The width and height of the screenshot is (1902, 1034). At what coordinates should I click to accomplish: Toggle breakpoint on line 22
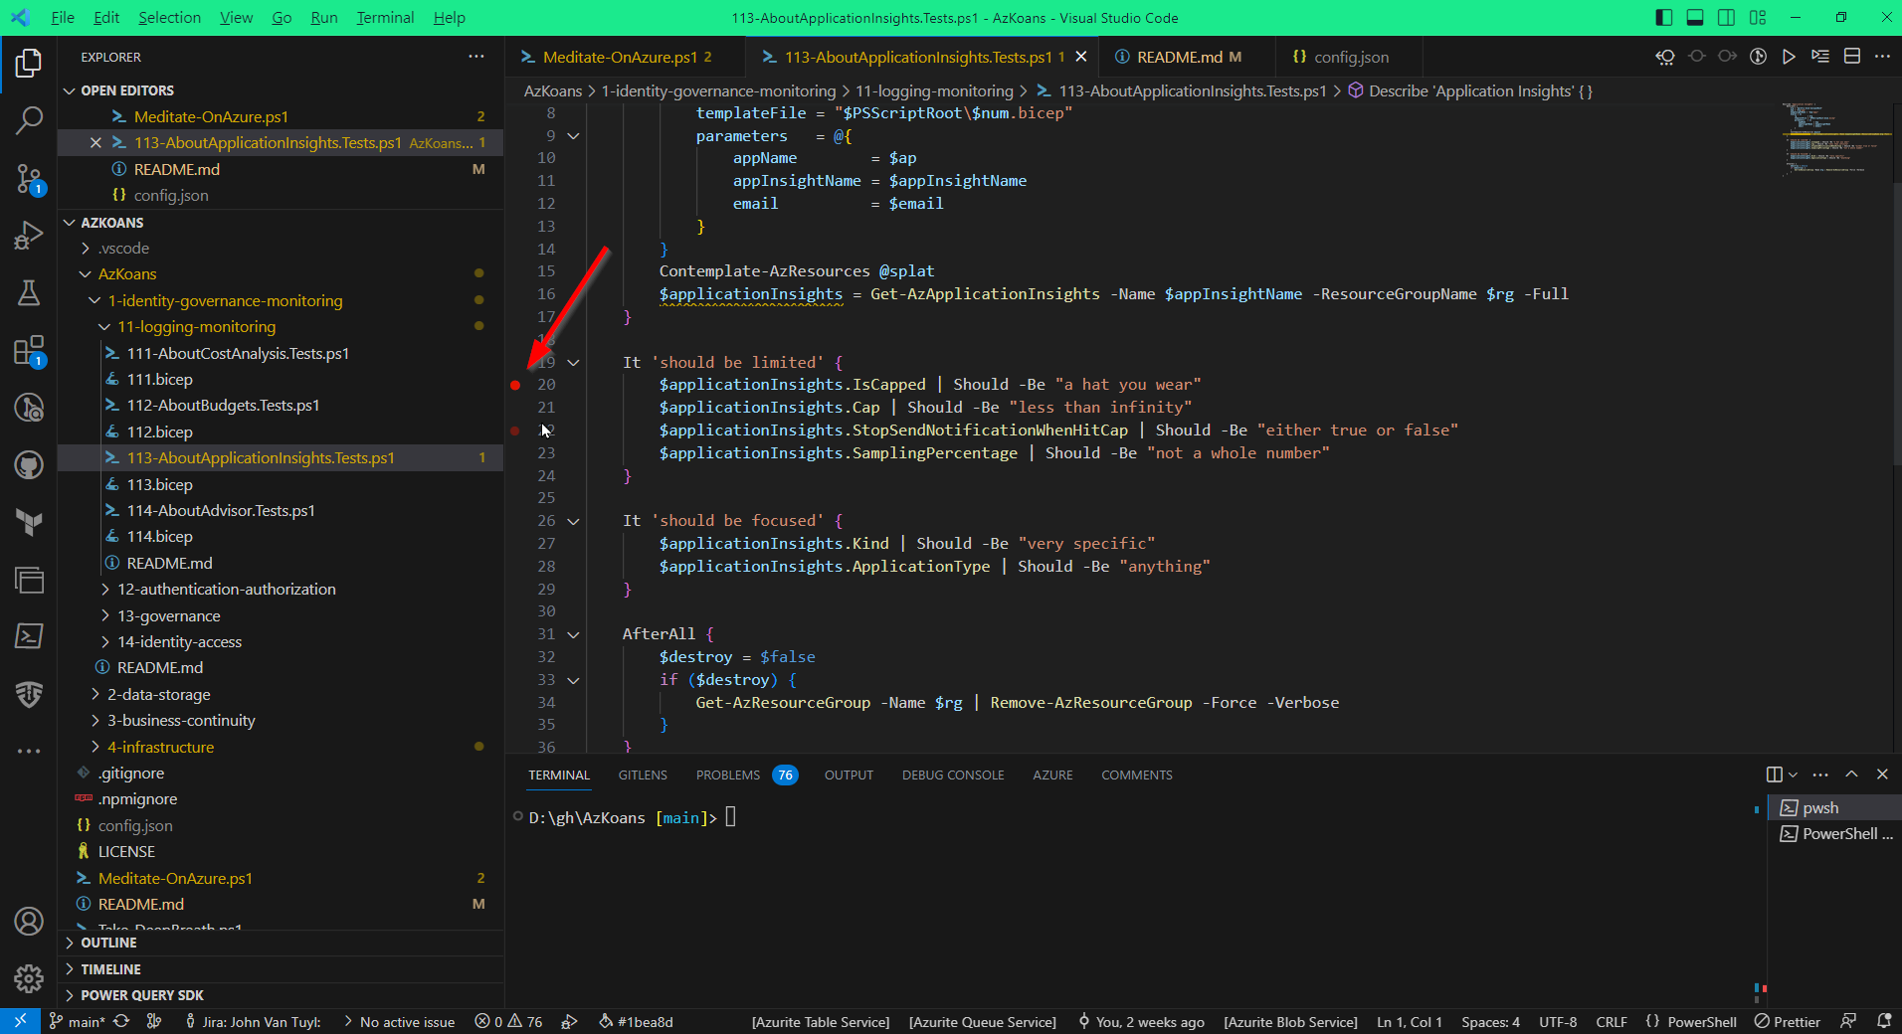click(x=515, y=431)
